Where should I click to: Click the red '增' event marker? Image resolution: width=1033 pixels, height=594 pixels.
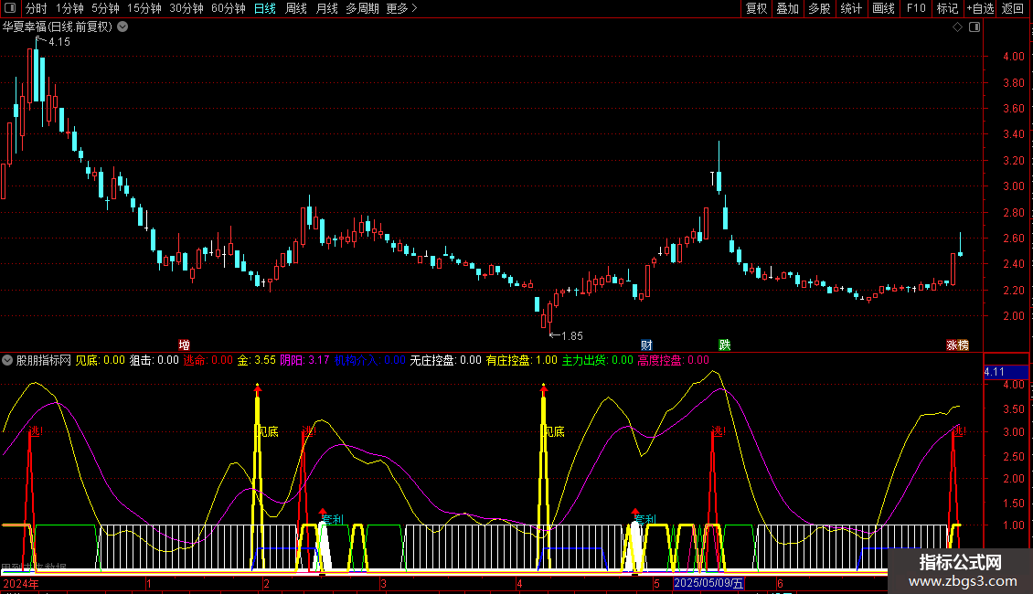(185, 345)
